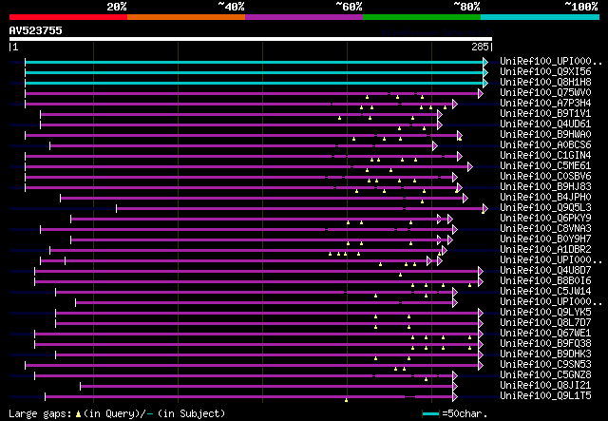
Task: Click the cyan ~100% identity legend segment
Action: [x=541, y=17]
